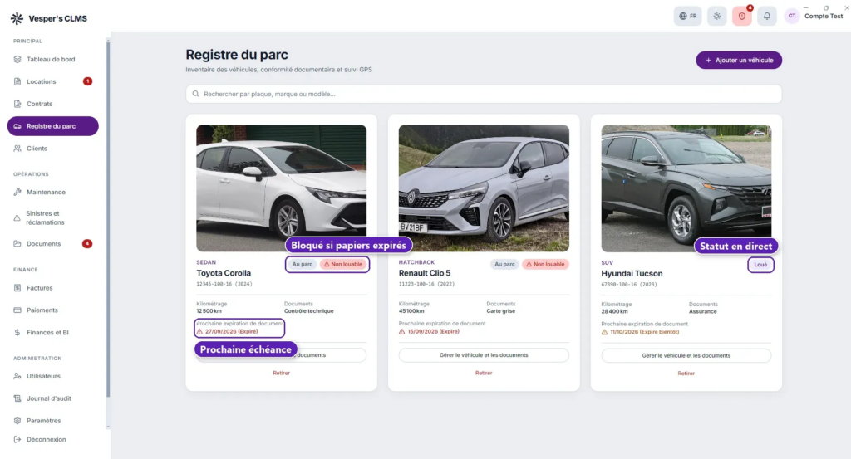This screenshot has width=851, height=459.
Task: Click the Finances et BI dollar icon
Action: (17, 332)
